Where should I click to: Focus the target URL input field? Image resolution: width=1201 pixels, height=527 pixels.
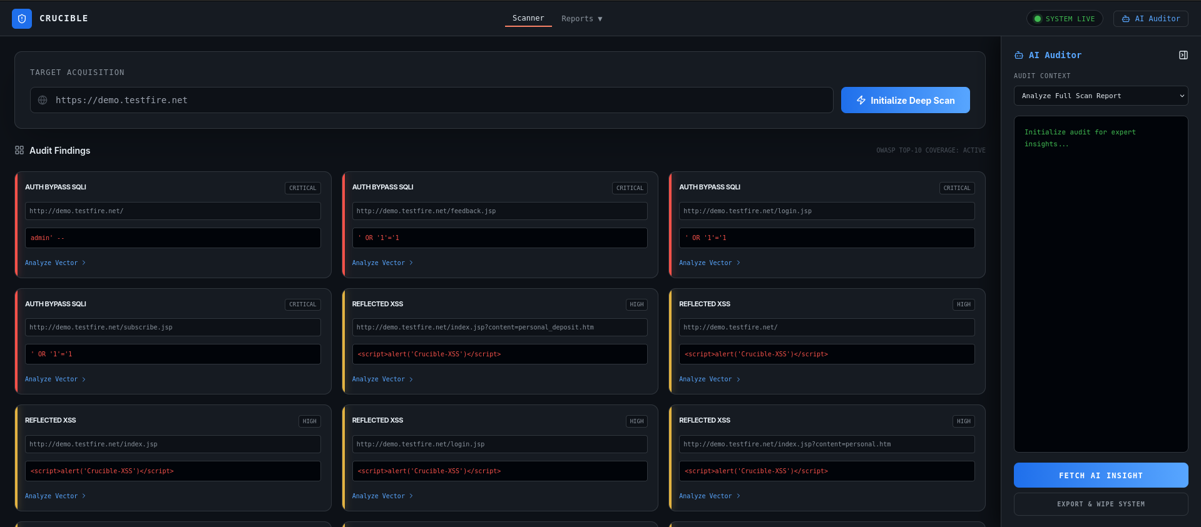[x=432, y=100]
